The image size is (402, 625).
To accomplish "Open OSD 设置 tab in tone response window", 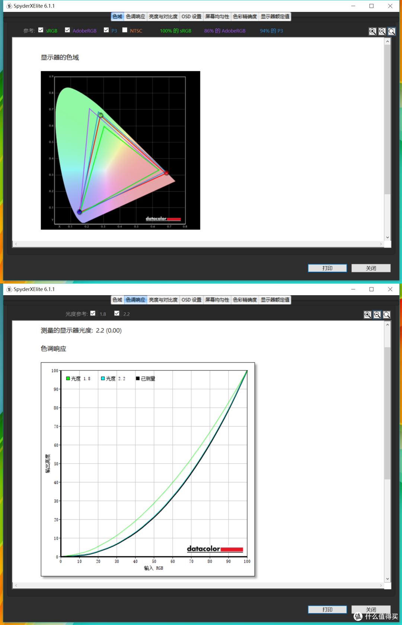I will coord(191,300).
